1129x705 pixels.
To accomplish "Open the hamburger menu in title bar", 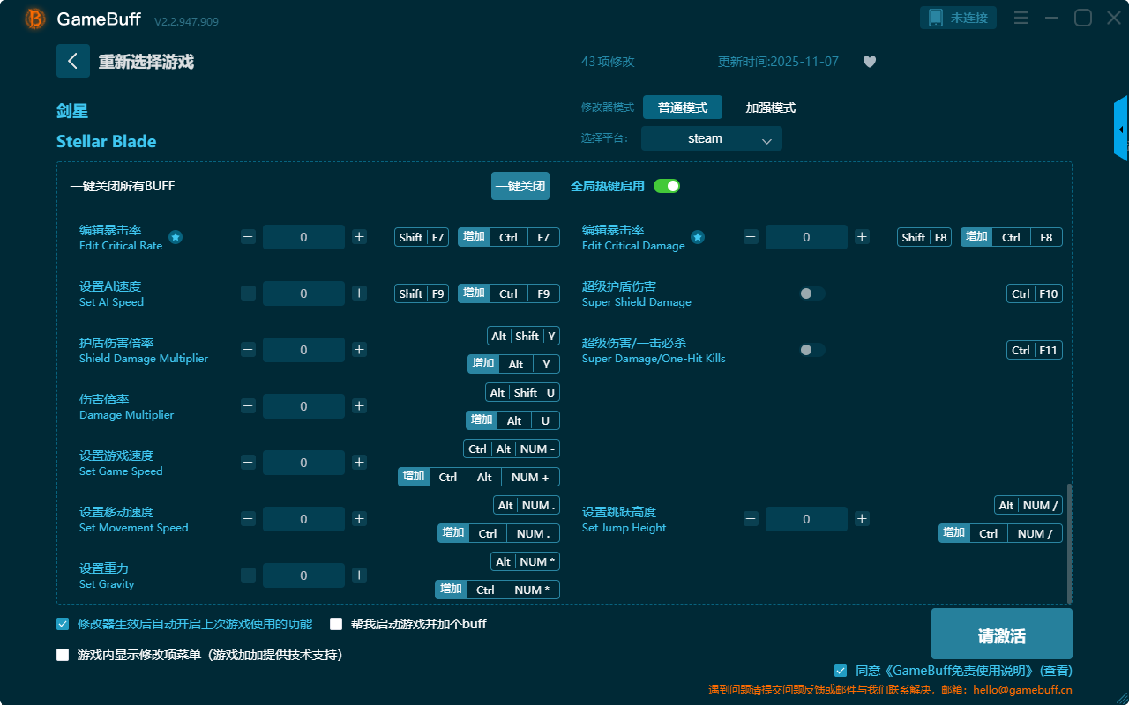I will pos(1021,18).
